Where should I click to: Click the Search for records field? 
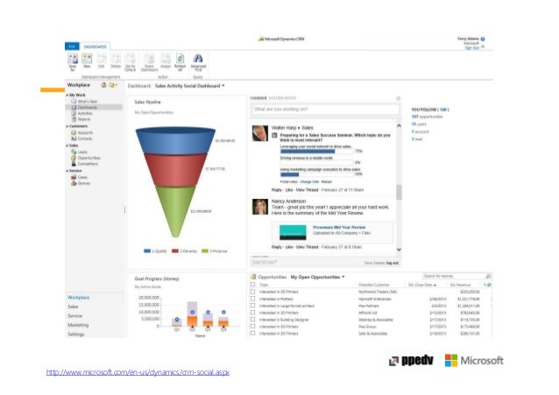454,276
